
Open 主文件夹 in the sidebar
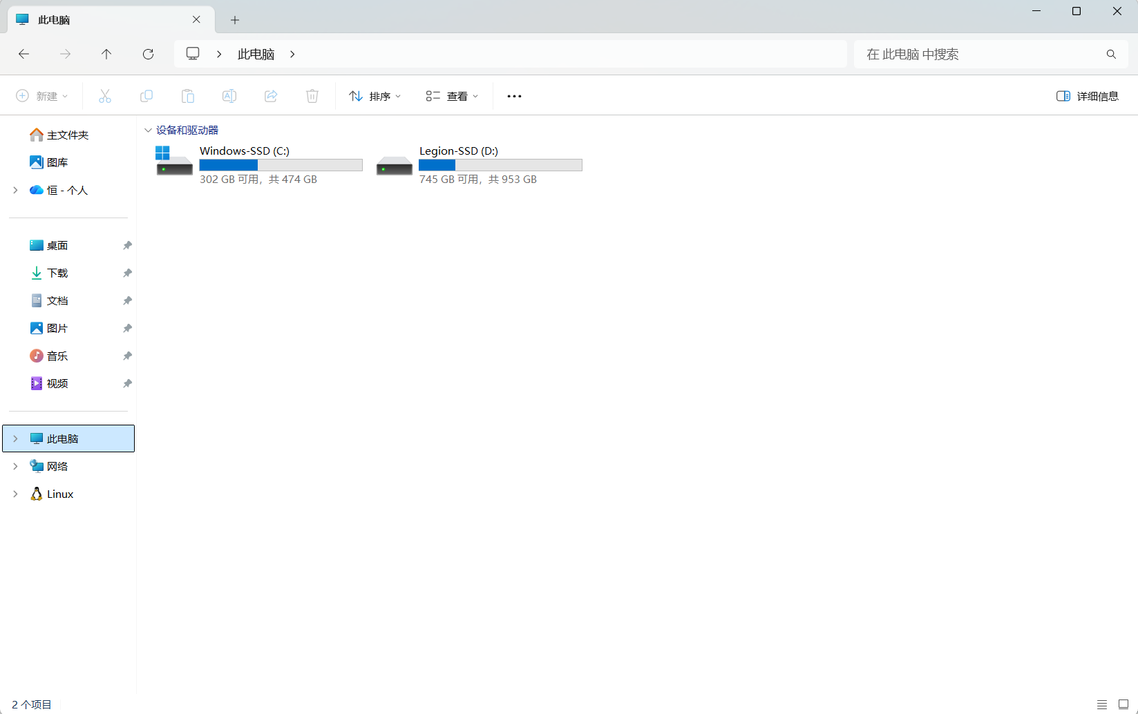(68, 135)
